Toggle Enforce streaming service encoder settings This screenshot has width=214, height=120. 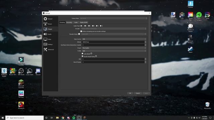[x=81, y=31]
